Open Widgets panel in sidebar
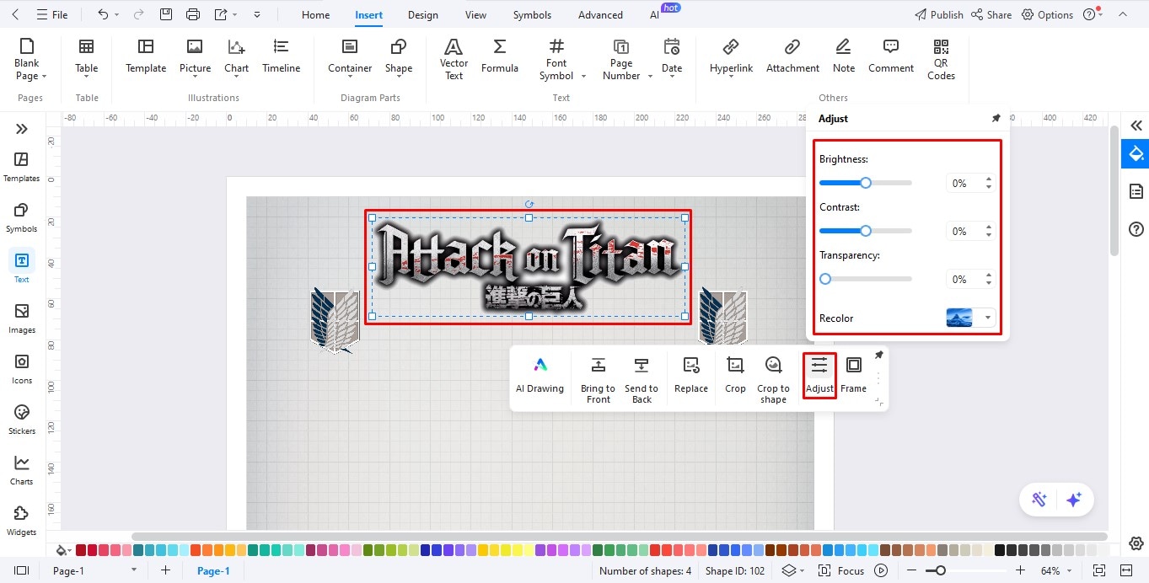This screenshot has width=1149, height=583. (22, 521)
